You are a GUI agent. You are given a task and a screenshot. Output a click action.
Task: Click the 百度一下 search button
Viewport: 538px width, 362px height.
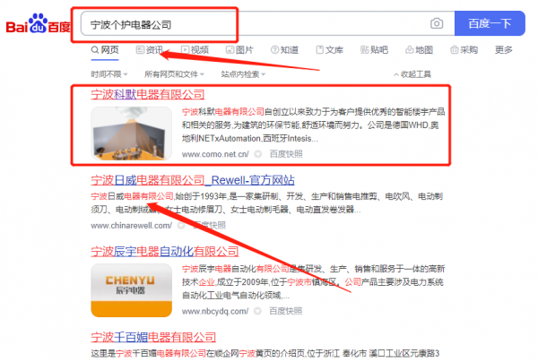coord(490,23)
